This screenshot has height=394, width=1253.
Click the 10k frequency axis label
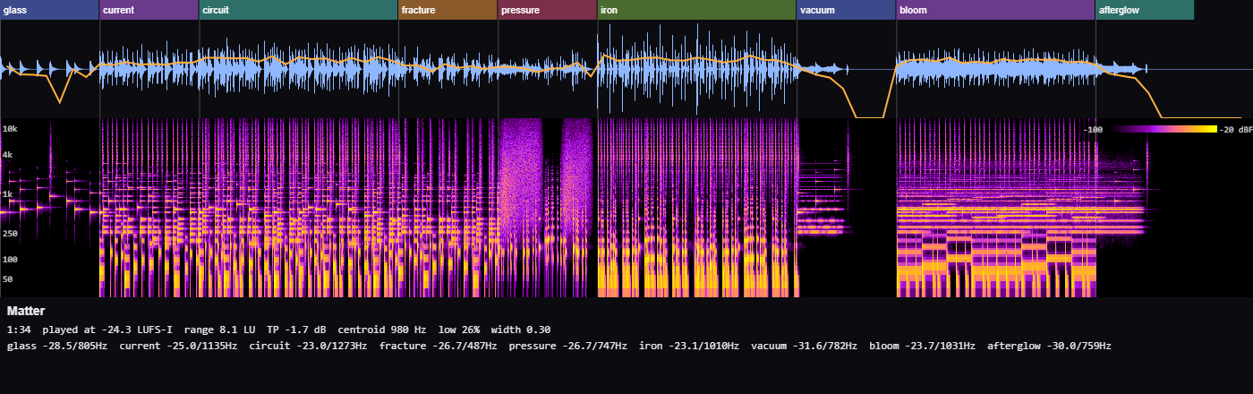tap(10, 129)
